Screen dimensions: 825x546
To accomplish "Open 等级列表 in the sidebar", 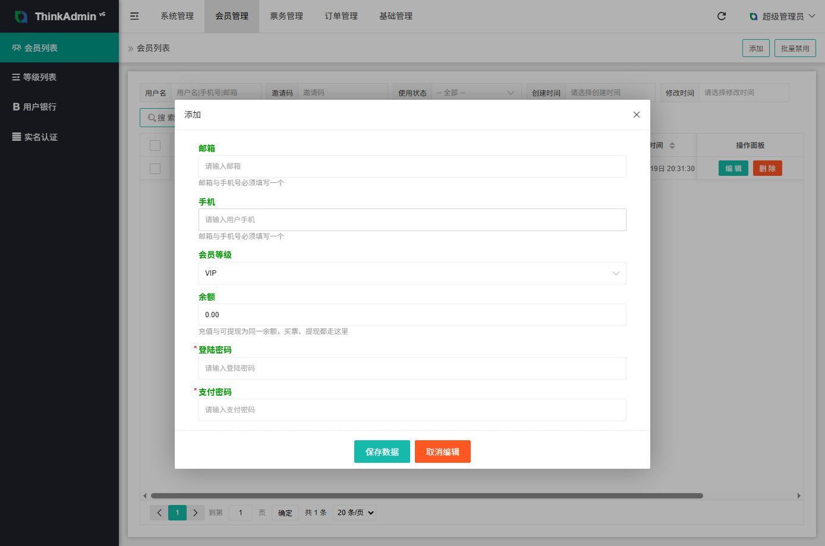I will tap(59, 77).
